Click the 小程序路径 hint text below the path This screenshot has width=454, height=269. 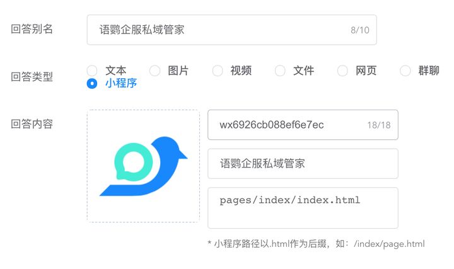315,244
